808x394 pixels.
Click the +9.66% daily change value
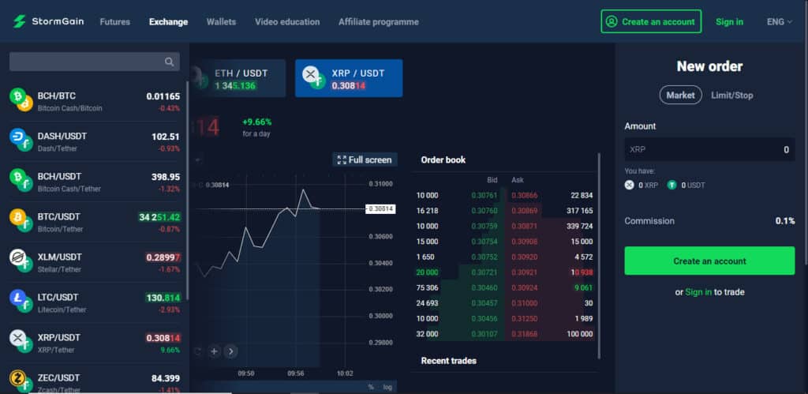(256, 122)
